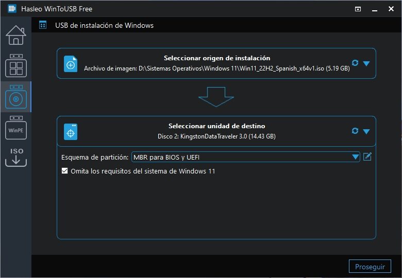402x278 pixels.
Task: Click the Seleccionar unidad de destino heading
Action: click(216, 126)
